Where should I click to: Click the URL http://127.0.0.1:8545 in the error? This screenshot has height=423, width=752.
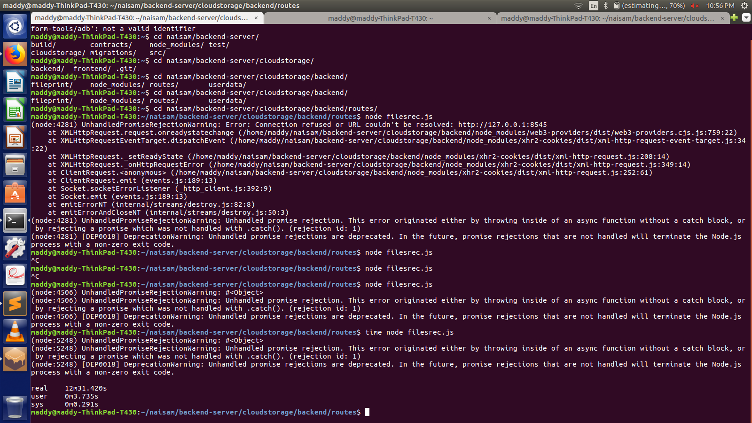pyautogui.click(x=502, y=125)
